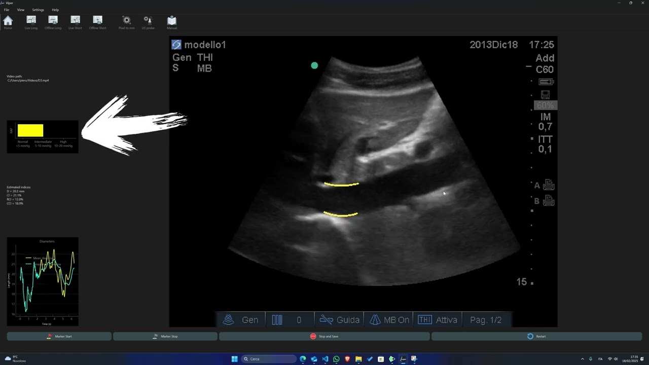Click the Restart button
This screenshot has width=649, height=365.
pyautogui.click(x=536, y=336)
